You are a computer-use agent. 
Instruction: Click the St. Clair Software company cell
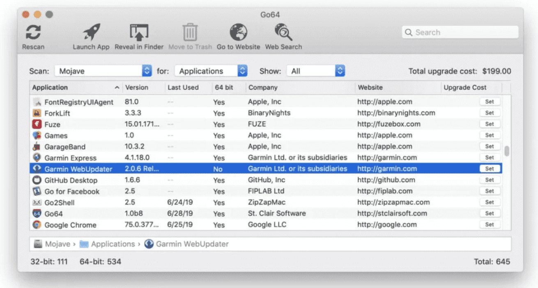277,213
